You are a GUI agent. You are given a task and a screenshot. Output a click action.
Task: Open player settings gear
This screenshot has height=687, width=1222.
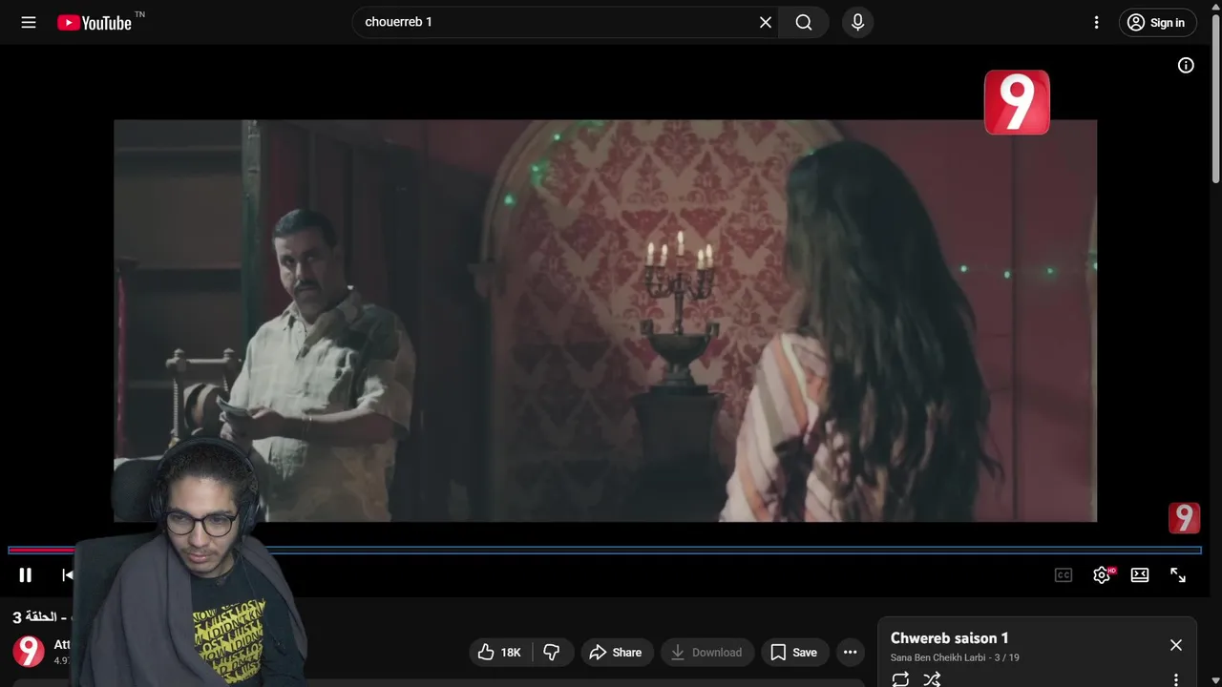point(1102,575)
